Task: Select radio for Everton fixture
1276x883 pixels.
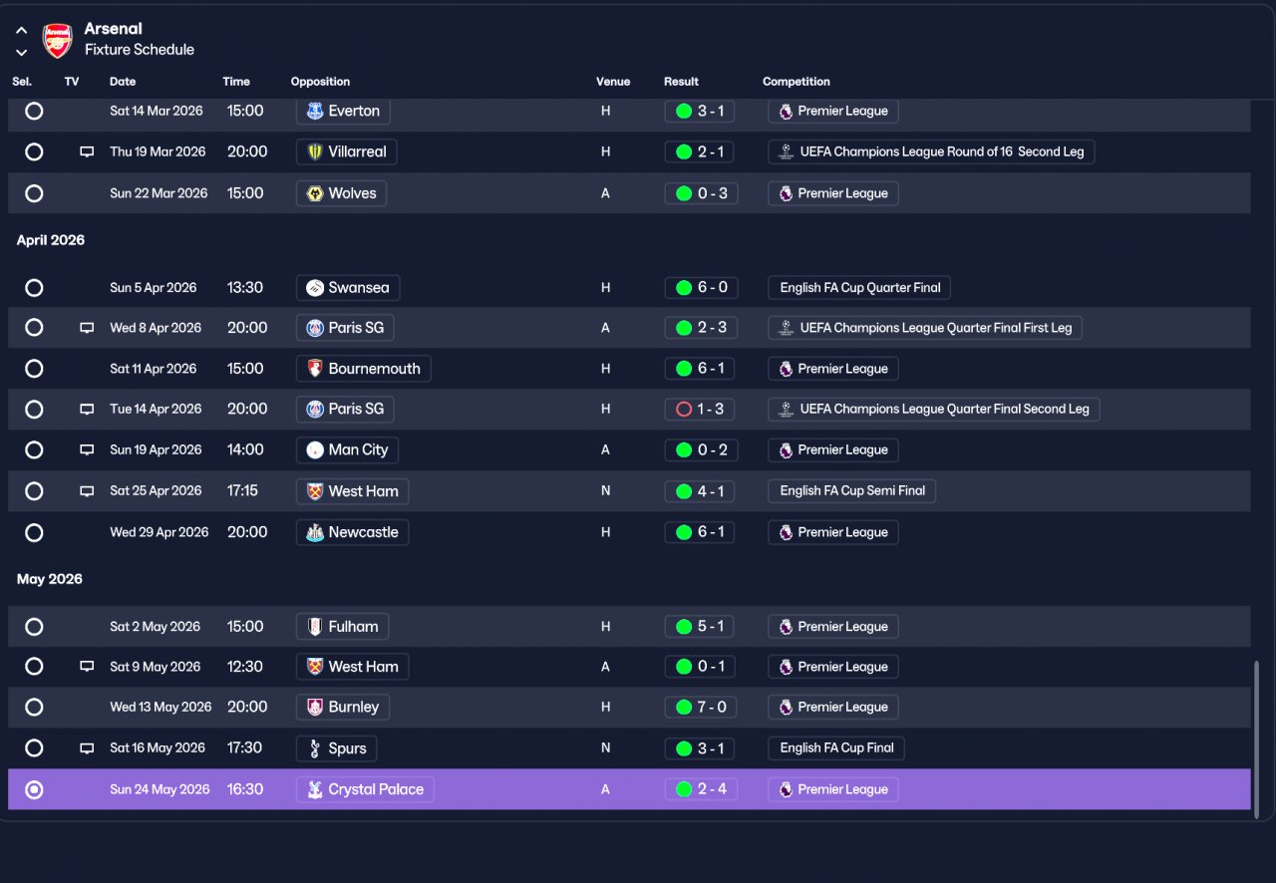Action: 34,111
